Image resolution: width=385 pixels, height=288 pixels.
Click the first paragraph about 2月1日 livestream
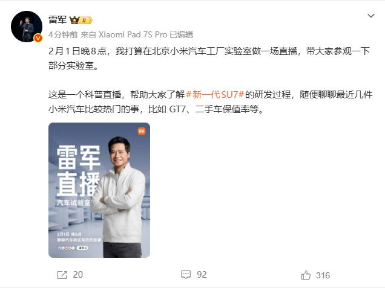[209, 59]
